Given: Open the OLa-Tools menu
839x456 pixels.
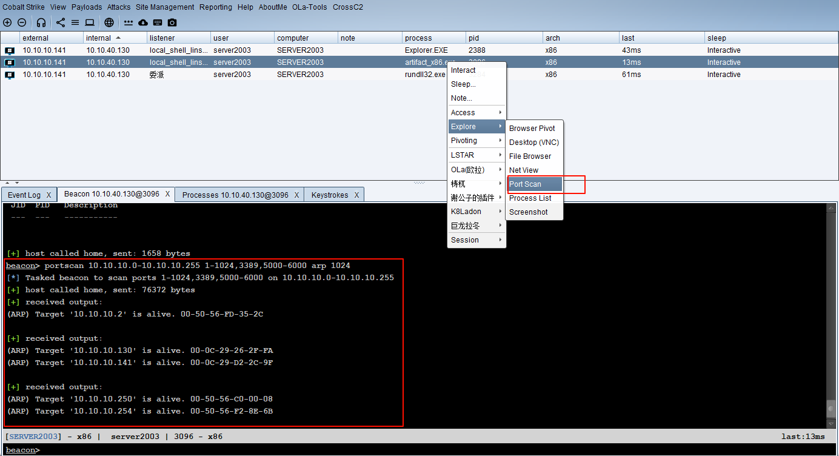Looking at the screenshot, I should 310,7.
